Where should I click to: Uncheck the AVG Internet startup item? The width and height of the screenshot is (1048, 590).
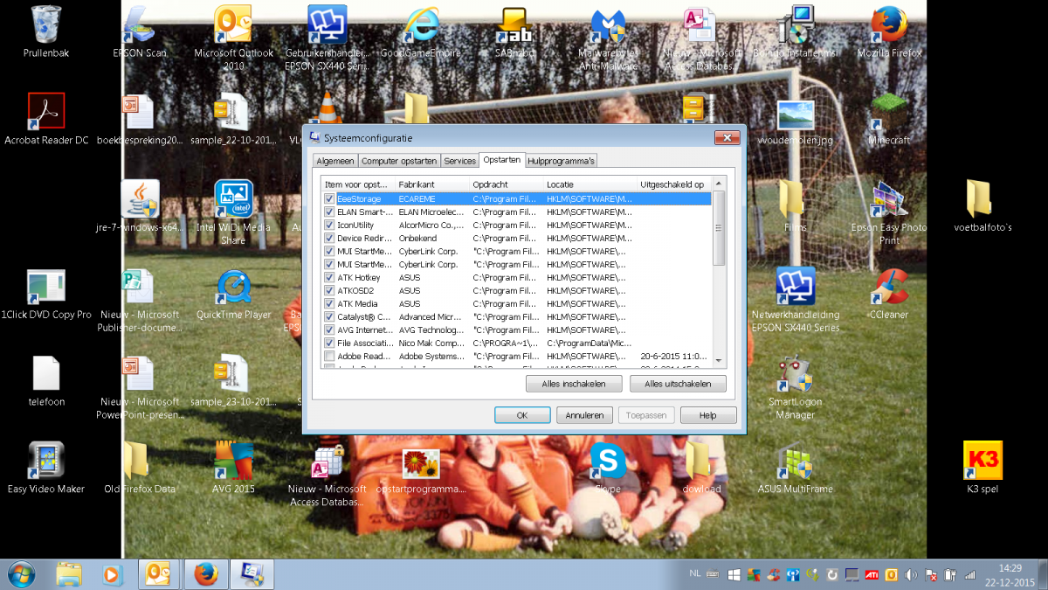coord(329,330)
